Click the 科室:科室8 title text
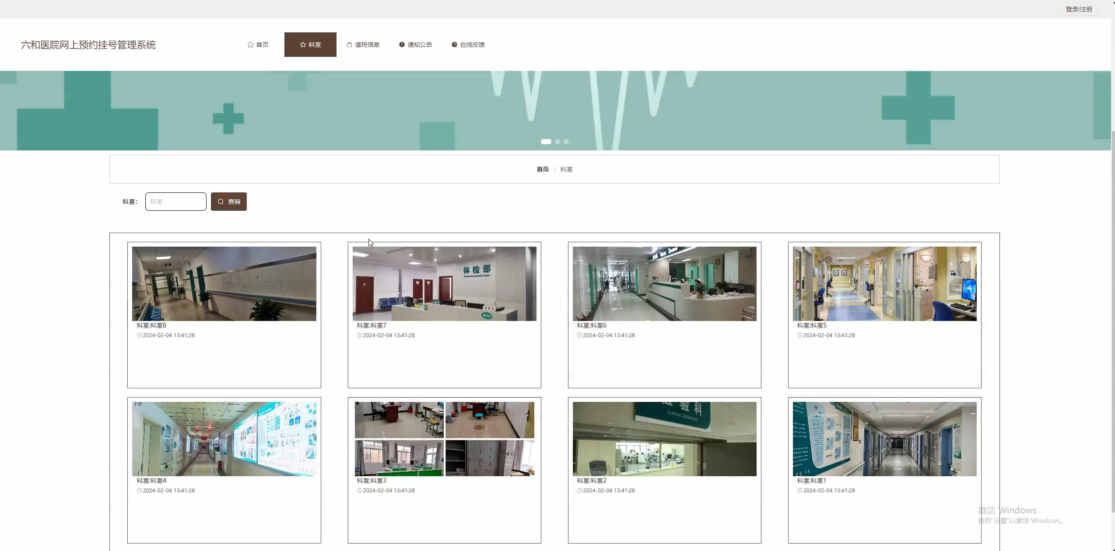This screenshot has width=1115, height=551. click(151, 325)
